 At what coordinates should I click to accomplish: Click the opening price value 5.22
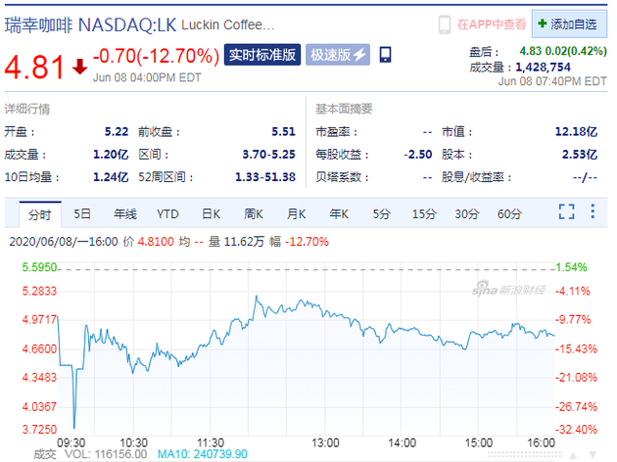117,131
